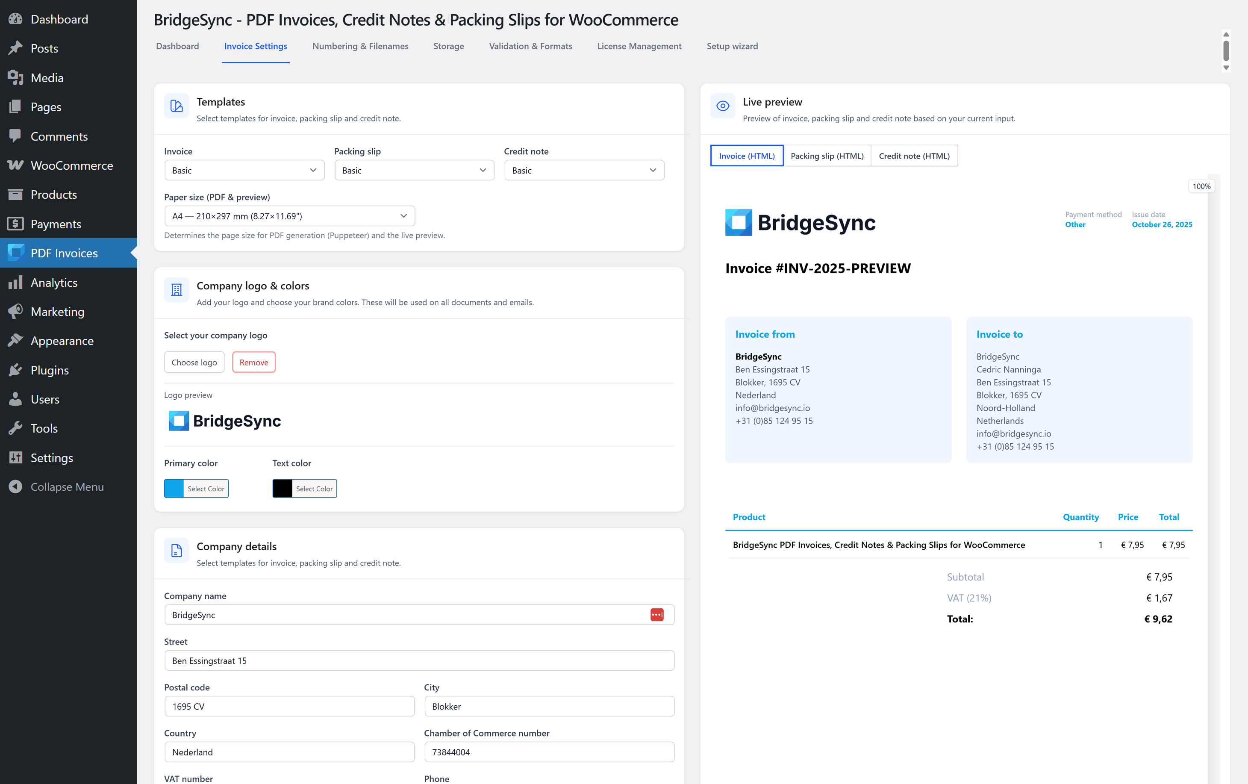
Task: Open Analytics in the sidebar
Action: click(x=54, y=283)
